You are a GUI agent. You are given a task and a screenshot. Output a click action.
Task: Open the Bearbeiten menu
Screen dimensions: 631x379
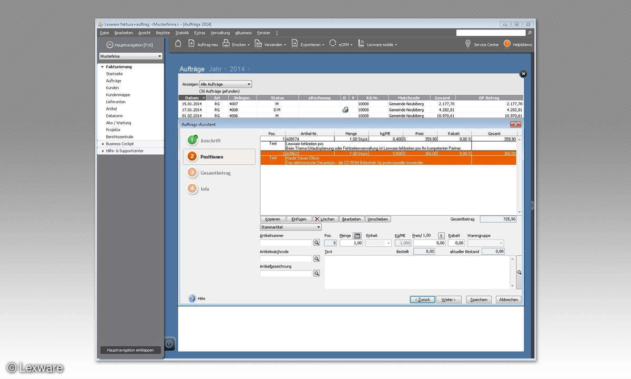click(x=123, y=33)
